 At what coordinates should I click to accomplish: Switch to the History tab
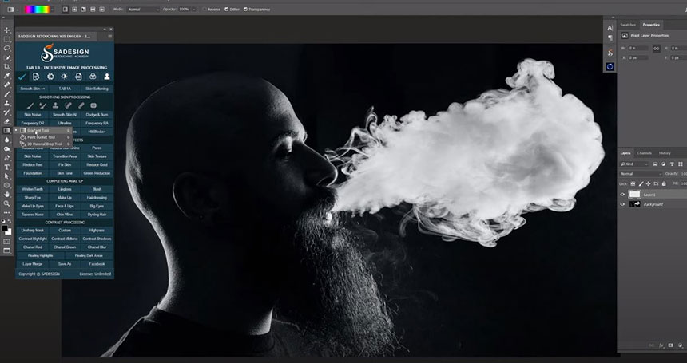pos(665,153)
